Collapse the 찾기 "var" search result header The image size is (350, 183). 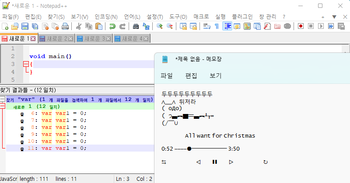[x=3, y=99]
